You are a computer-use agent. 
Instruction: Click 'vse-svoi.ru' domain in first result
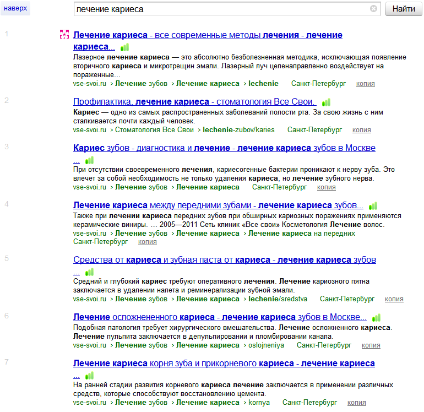point(90,84)
